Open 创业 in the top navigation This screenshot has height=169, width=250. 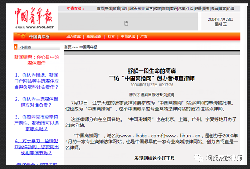141,9
